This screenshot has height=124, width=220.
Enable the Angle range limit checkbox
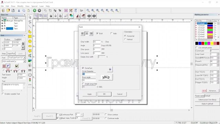[83, 84]
